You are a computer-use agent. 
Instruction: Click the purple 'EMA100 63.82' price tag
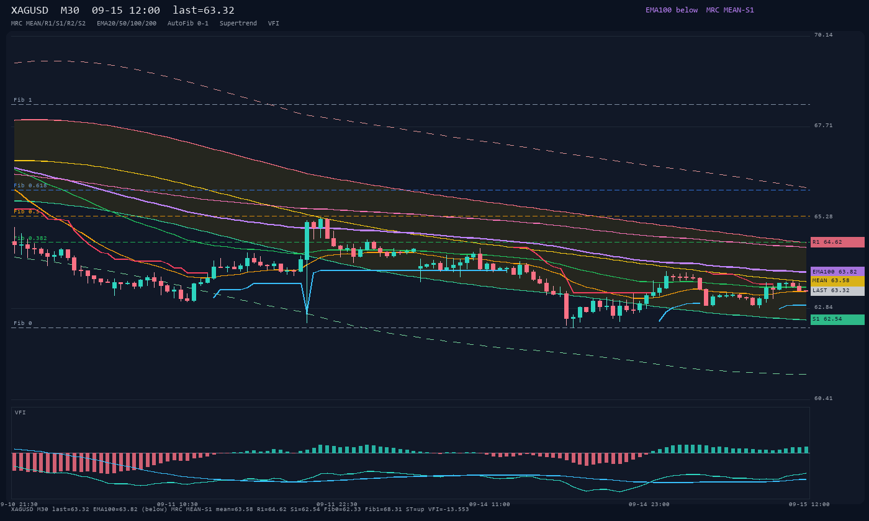[837, 272]
